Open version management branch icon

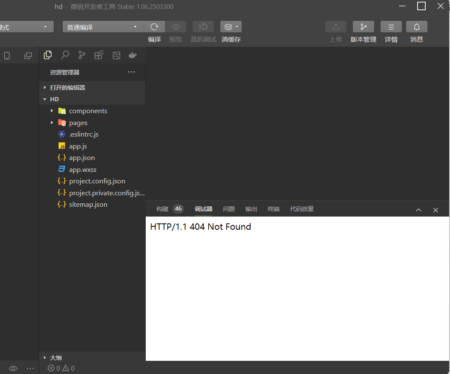(363, 27)
